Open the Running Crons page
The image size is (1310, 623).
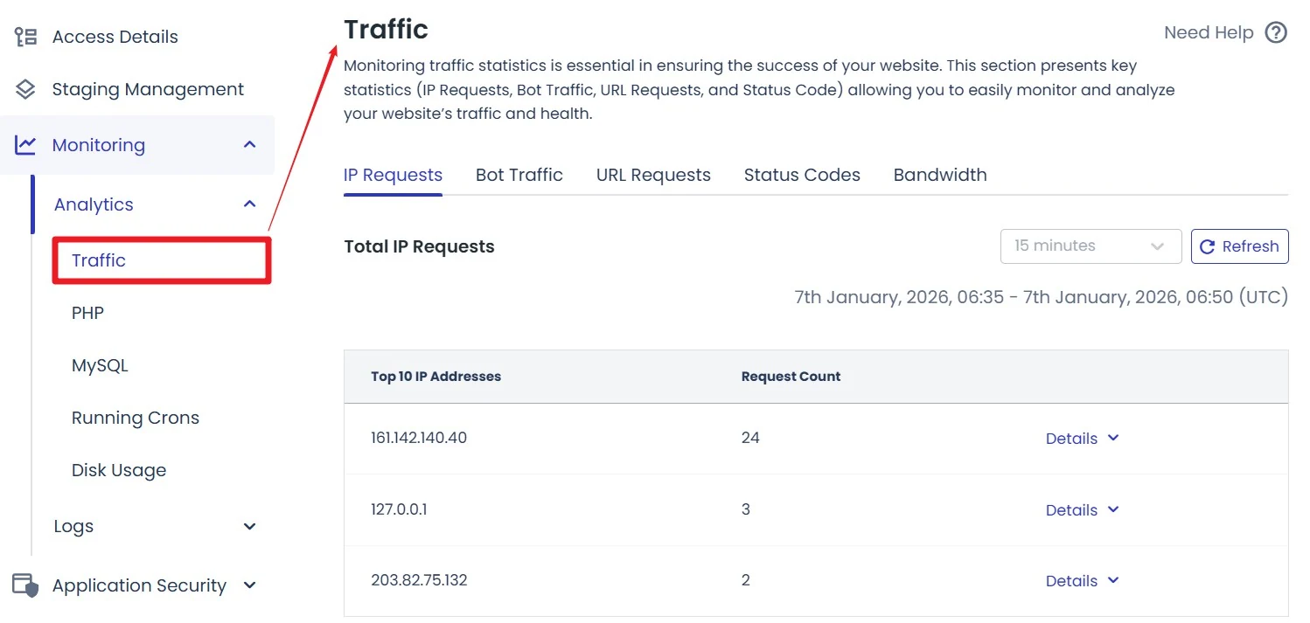(x=136, y=418)
